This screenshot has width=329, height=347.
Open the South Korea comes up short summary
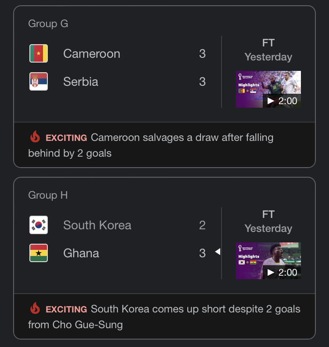[164, 316]
